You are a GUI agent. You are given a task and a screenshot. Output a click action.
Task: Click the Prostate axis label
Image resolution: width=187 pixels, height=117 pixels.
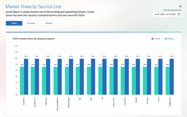[x=148, y=101]
